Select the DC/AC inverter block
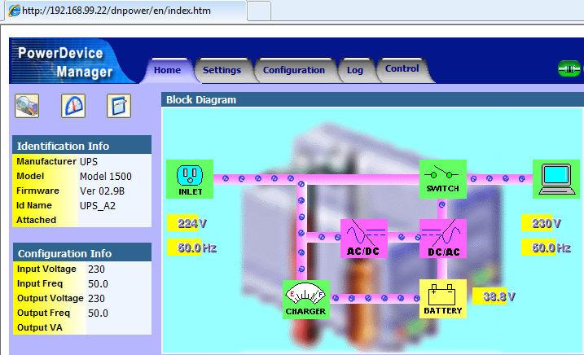Image resolution: width=584 pixels, height=355 pixels. (x=443, y=239)
